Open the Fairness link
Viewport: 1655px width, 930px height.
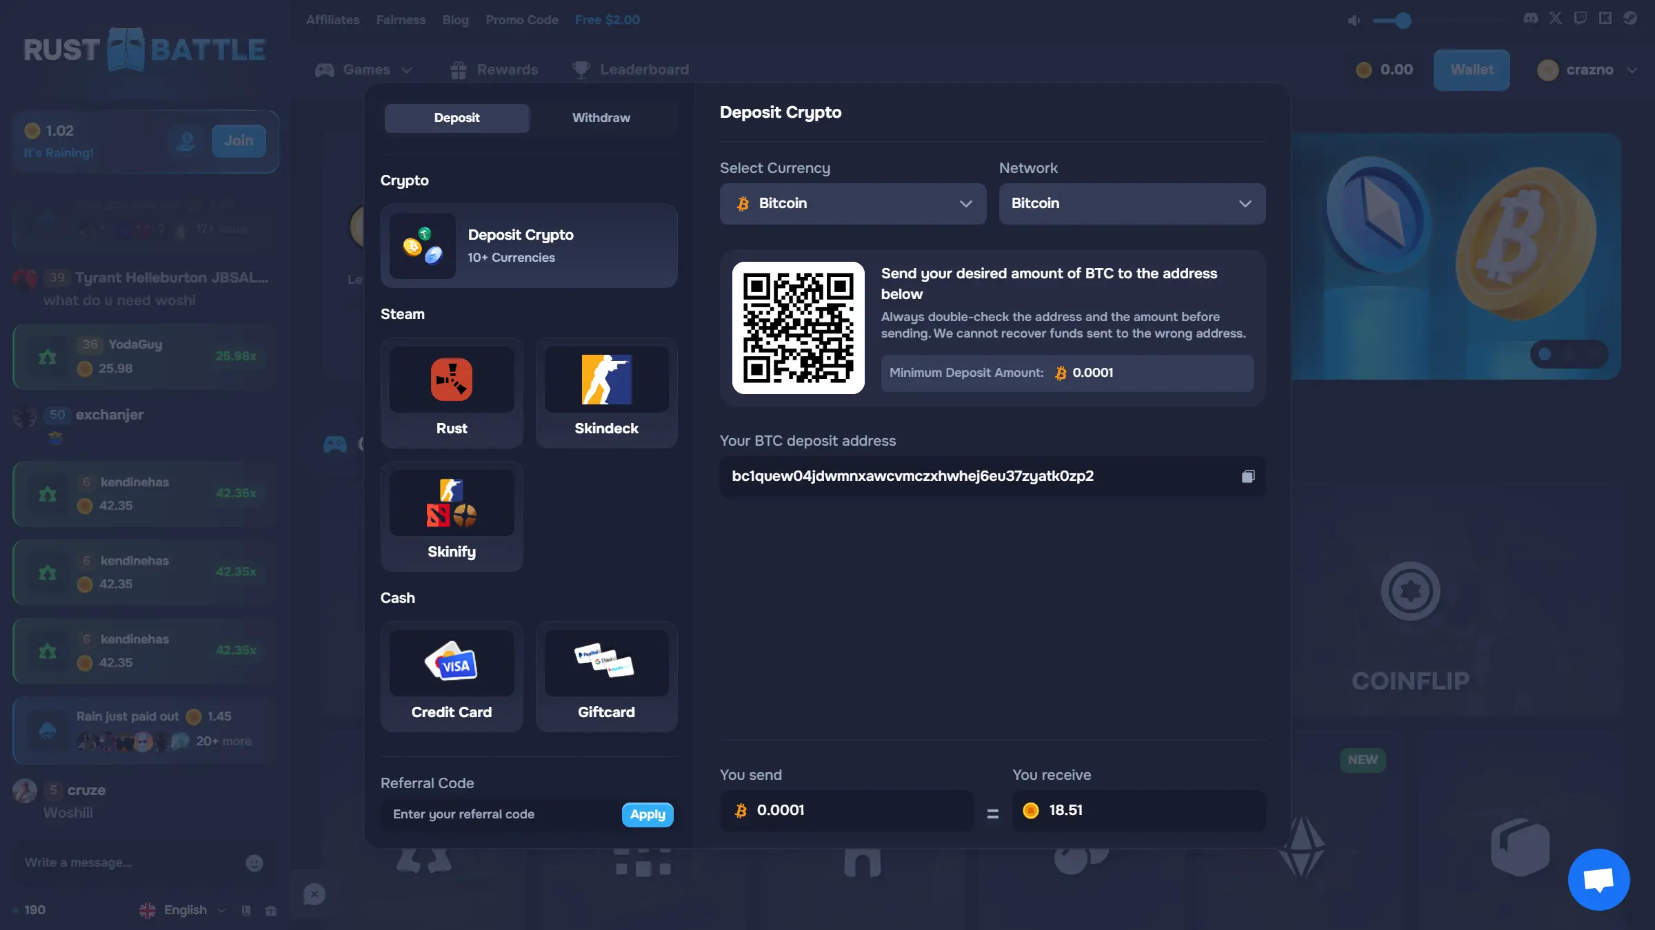pyautogui.click(x=401, y=20)
